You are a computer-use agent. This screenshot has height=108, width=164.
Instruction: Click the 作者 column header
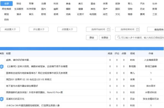pyautogui.click(x=151, y=54)
